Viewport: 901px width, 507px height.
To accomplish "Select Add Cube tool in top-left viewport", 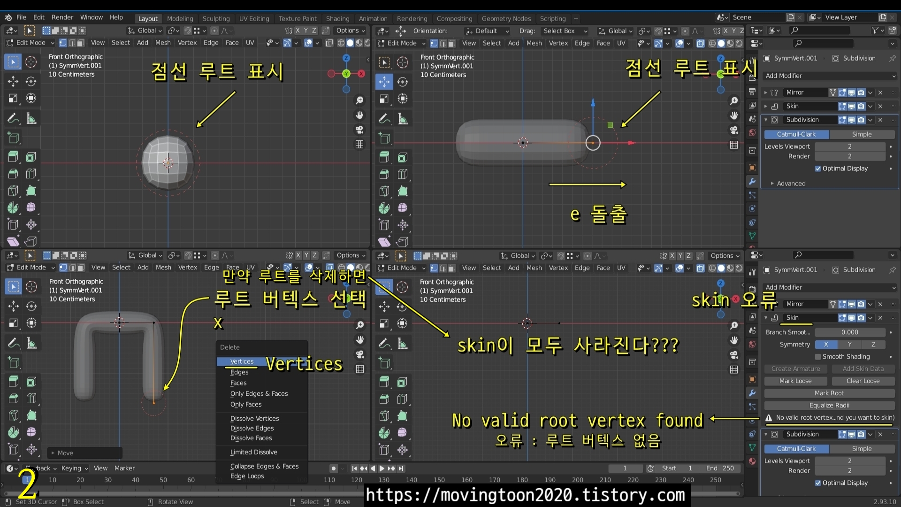I will pyautogui.click(x=13, y=138).
